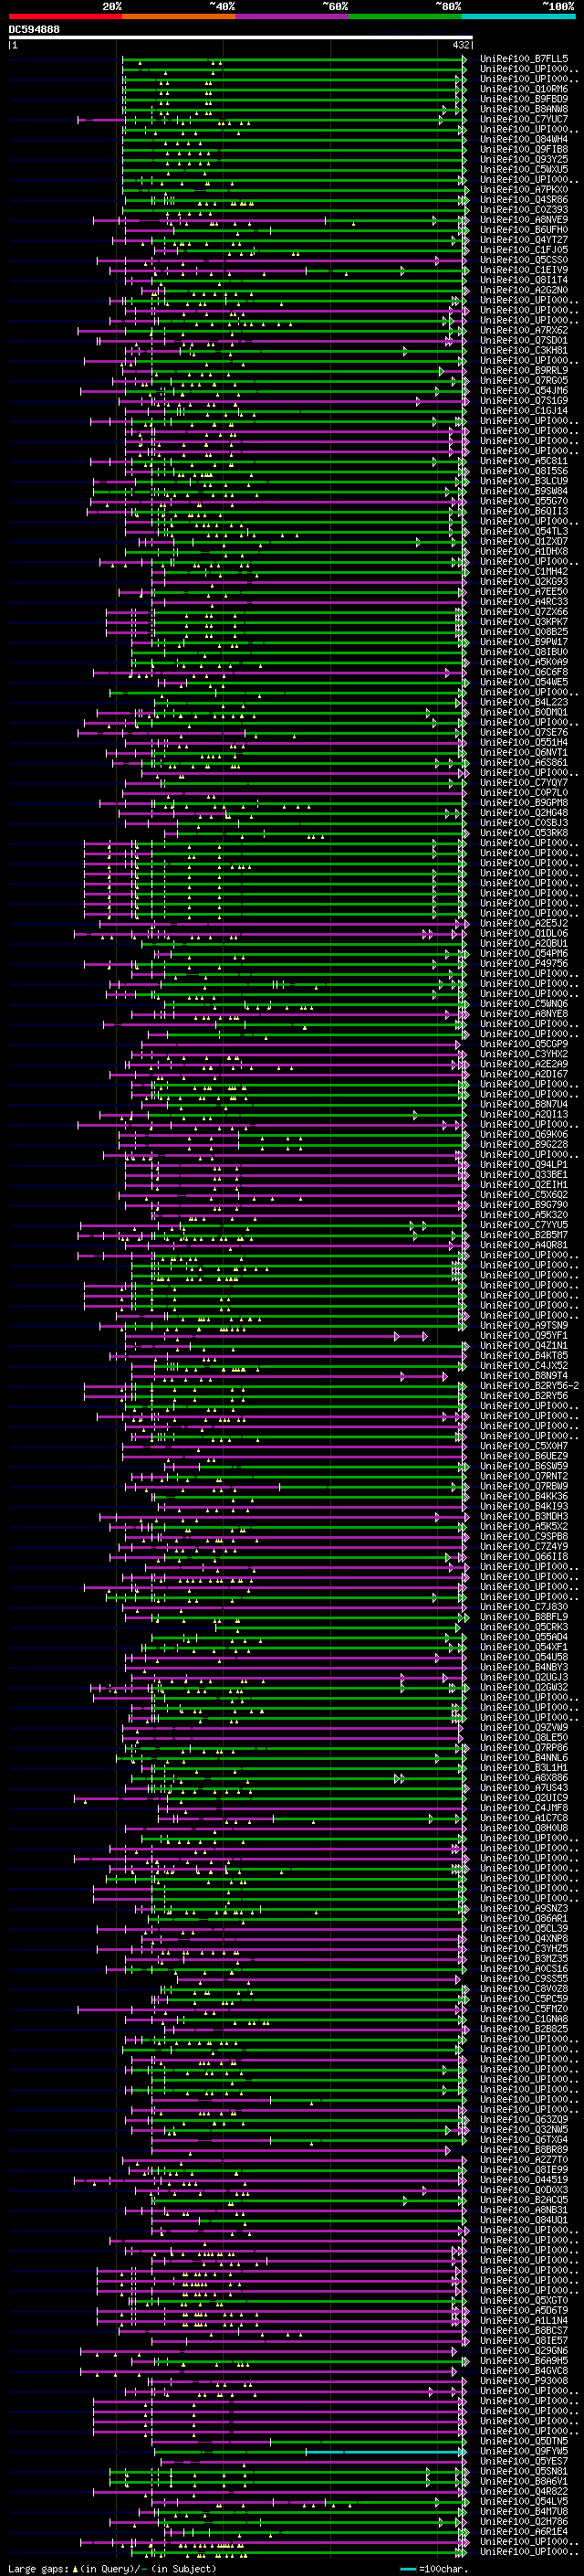Select the UniRef100_B2B825 label

pyautogui.click(x=524, y=2029)
